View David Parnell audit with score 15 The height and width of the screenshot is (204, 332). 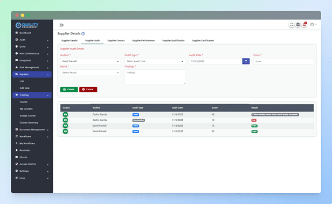(x=65, y=126)
